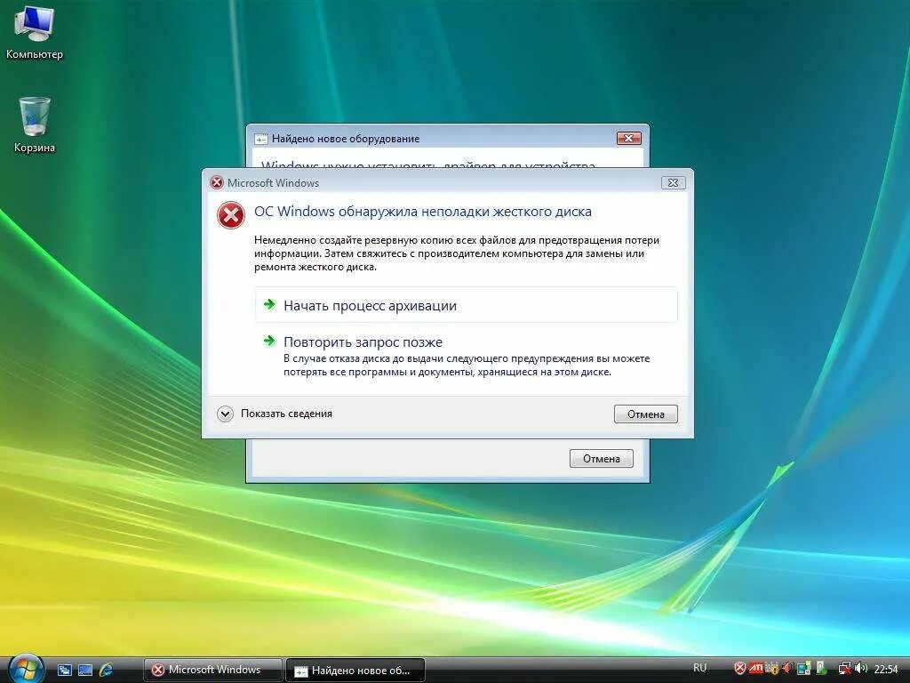Image resolution: width=910 pixels, height=683 pixels.
Task: Click the RU language indicator
Action: pyautogui.click(x=700, y=668)
